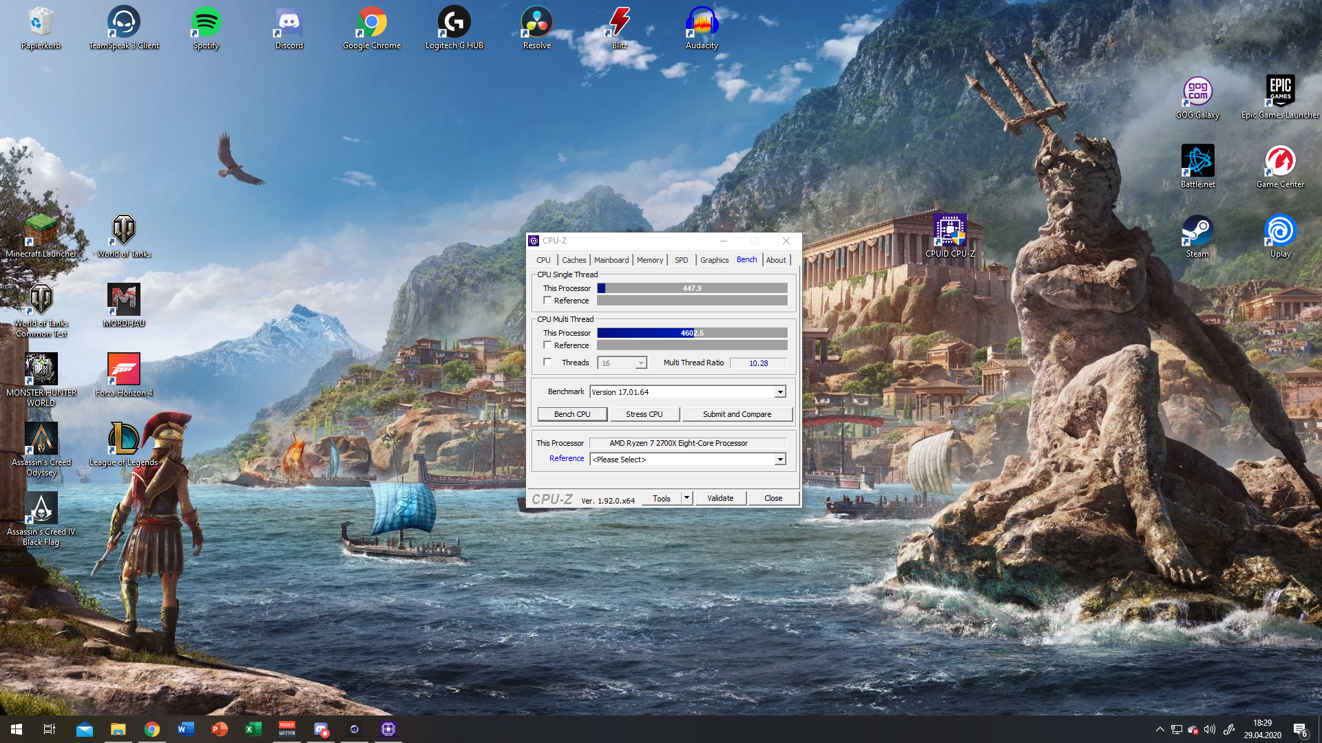Open the Graphics tab in CPU-Z
Screen dimensions: 1322x743
[714, 259]
